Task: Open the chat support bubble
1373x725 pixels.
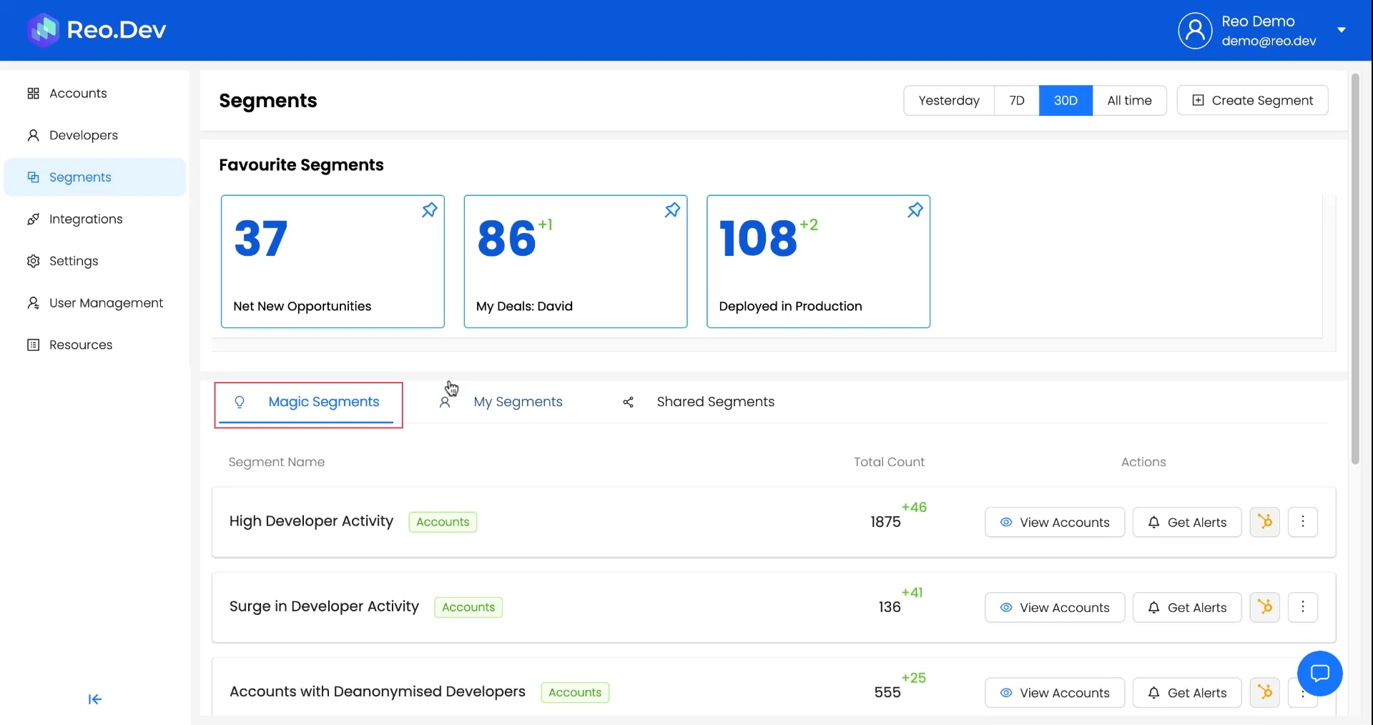Action: pyautogui.click(x=1319, y=674)
